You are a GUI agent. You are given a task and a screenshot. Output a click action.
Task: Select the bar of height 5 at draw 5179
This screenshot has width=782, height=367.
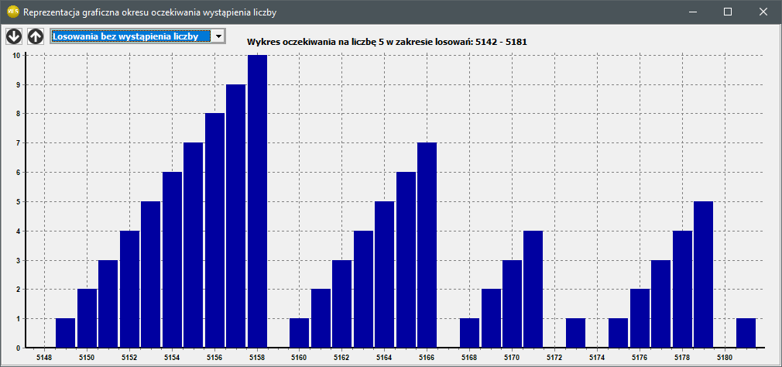click(x=703, y=274)
